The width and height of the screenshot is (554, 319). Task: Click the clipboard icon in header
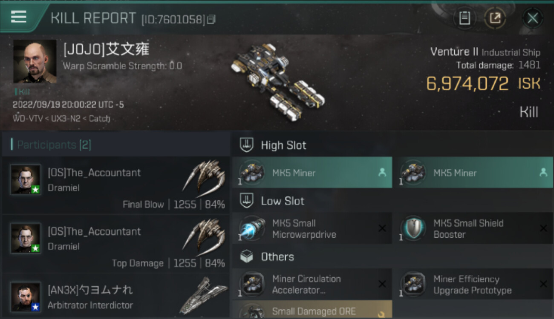pyautogui.click(x=465, y=18)
